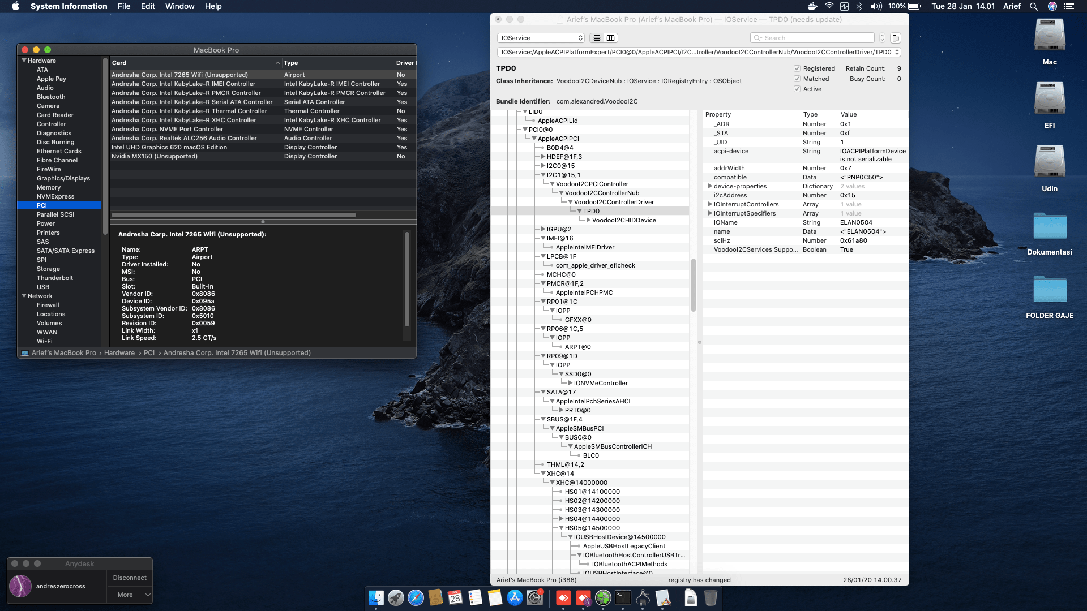Toggle the Active checkbox
1087x611 pixels.
click(797, 89)
